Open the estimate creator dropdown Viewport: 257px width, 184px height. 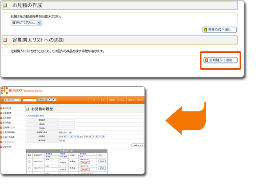[x=65, y=132]
